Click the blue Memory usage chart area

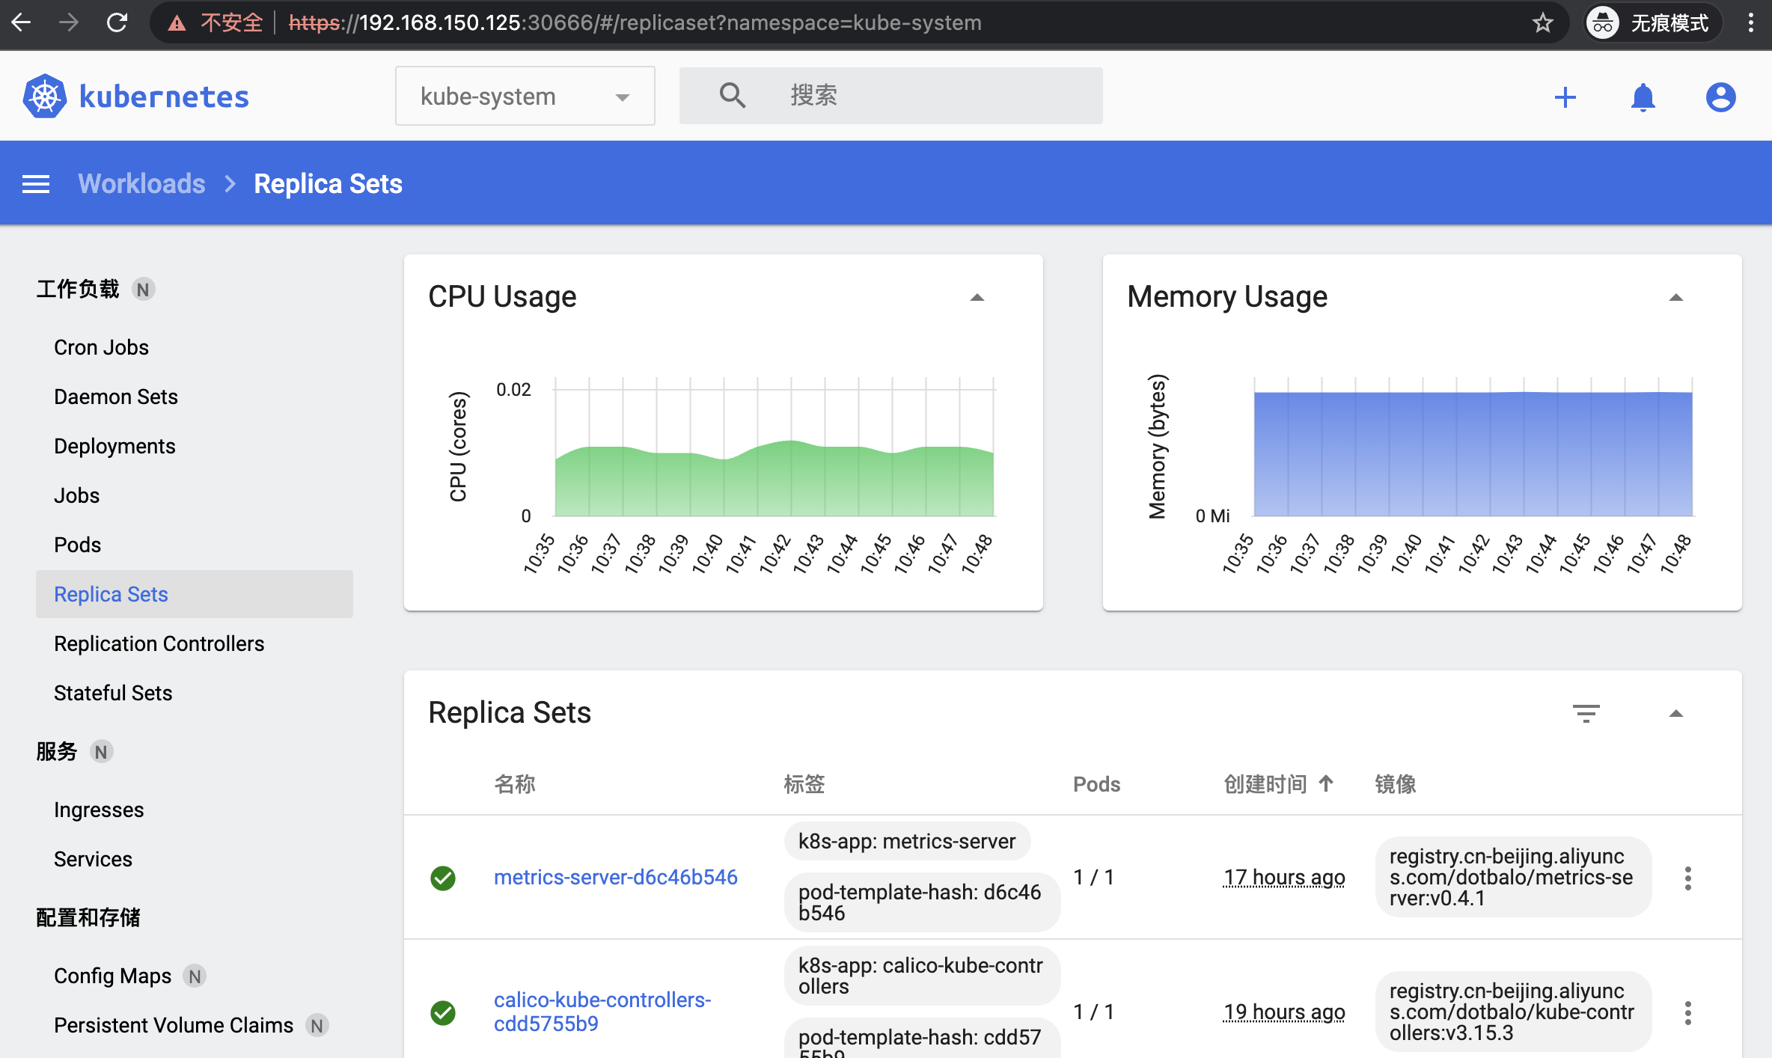pyautogui.click(x=1473, y=454)
